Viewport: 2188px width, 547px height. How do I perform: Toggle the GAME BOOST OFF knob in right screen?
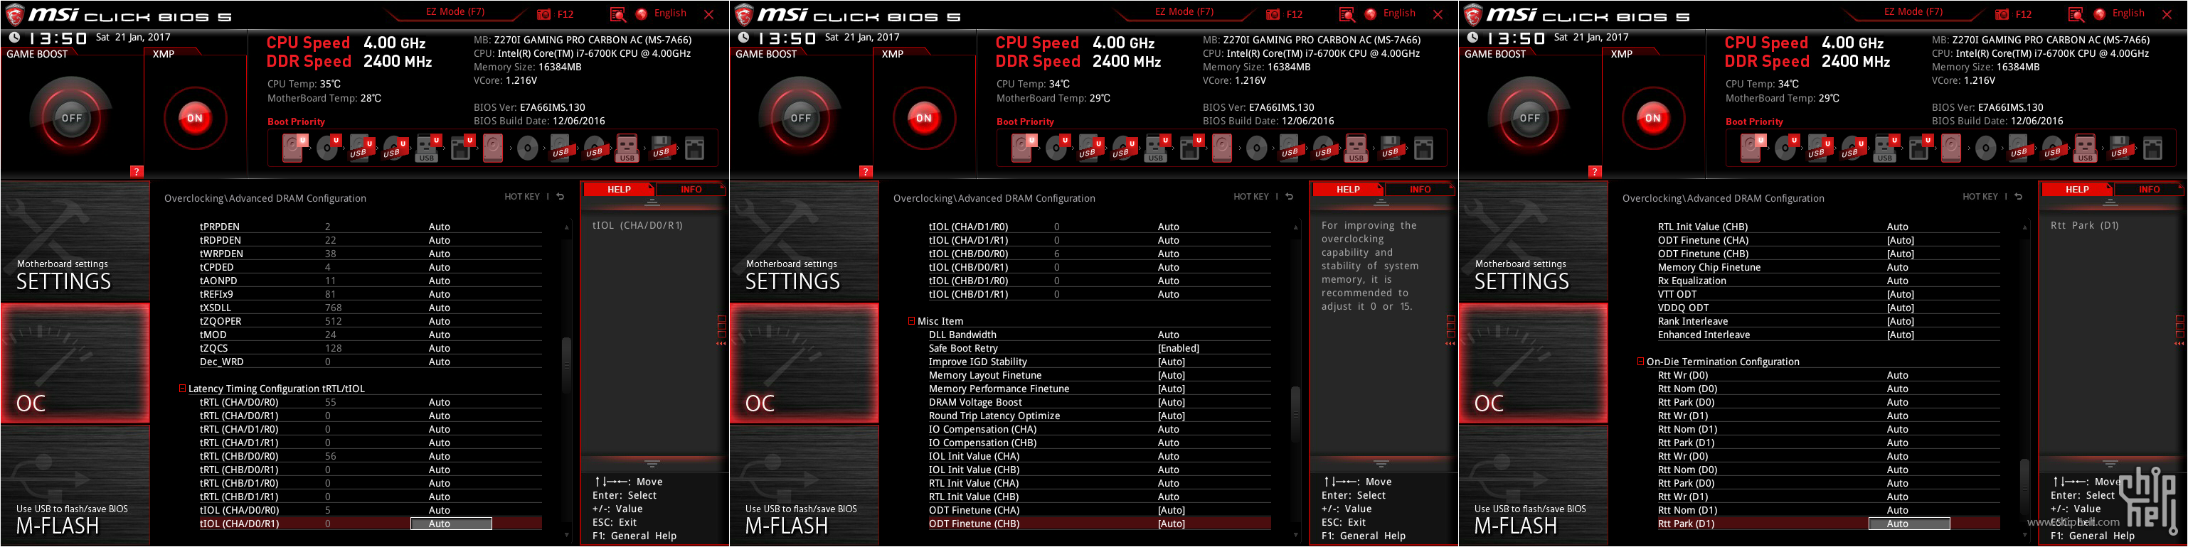click(x=1529, y=118)
